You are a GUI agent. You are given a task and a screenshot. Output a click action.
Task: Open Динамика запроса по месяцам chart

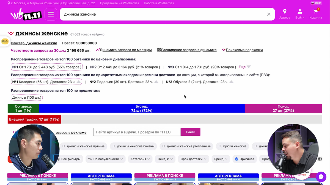124,50
